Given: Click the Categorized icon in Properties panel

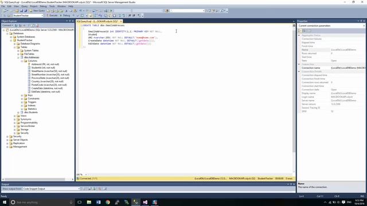Looking at the screenshot, I should pyautogui.click(x=300, y=31).
